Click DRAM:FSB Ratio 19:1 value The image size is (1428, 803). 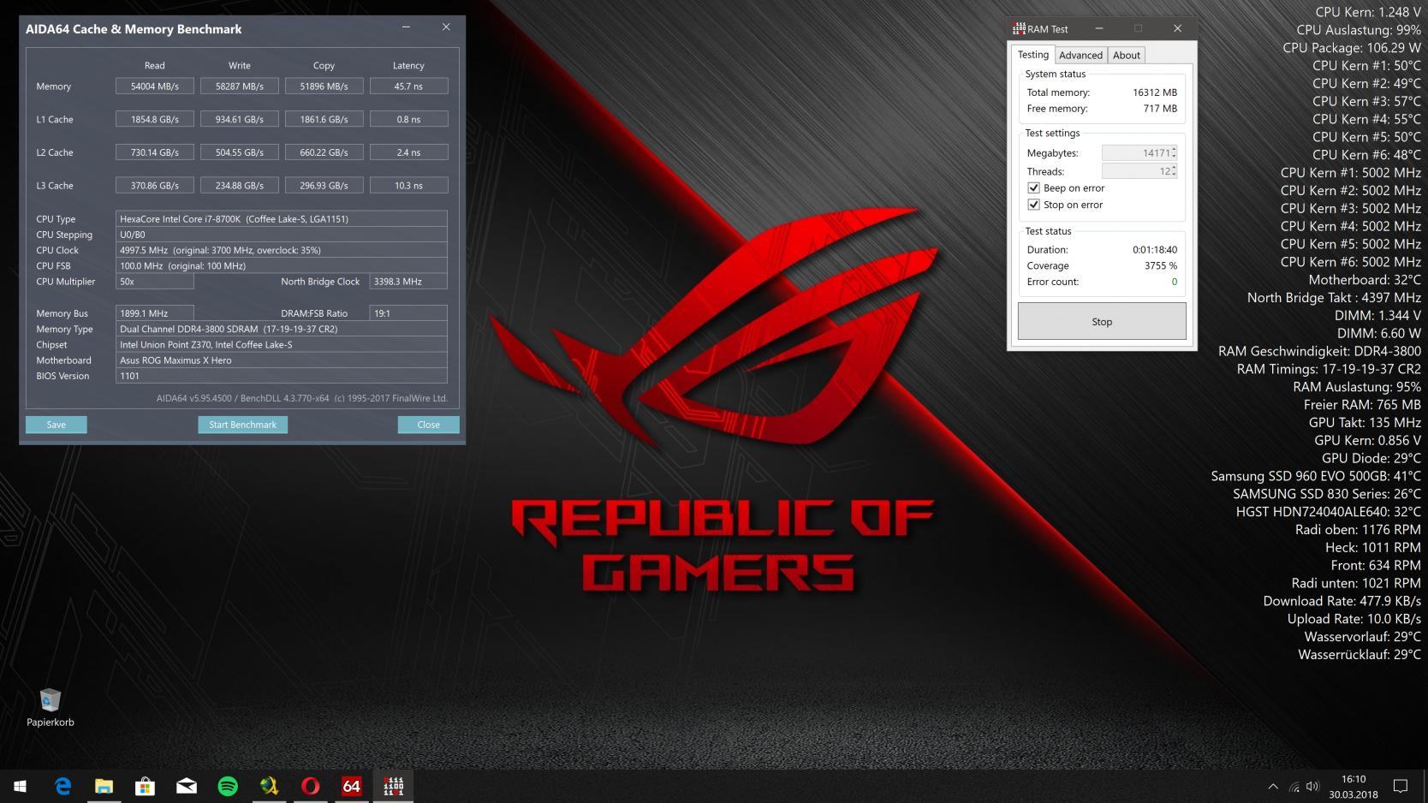pyautogui.click(x=408, y=313)
